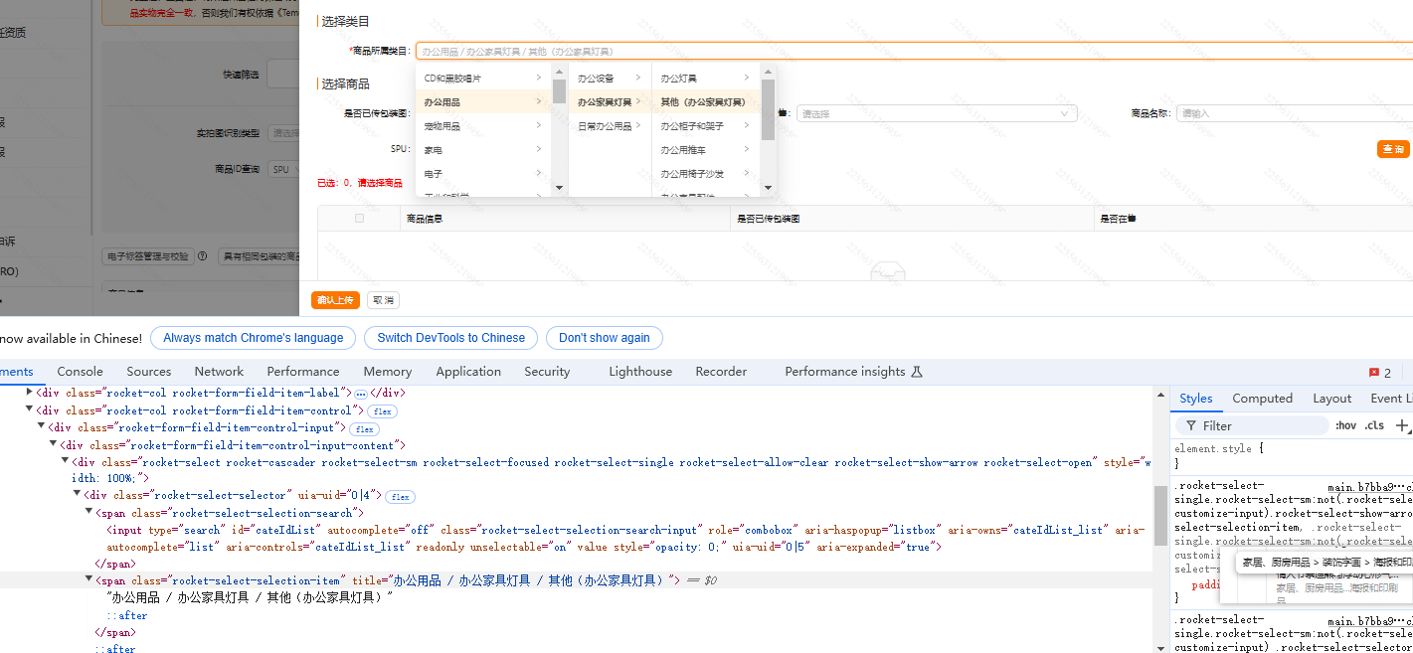Screen dimensions: 1413x653
Task: Collapse the rocket-select-selection-search span node
Action: [x=88, y=513]
